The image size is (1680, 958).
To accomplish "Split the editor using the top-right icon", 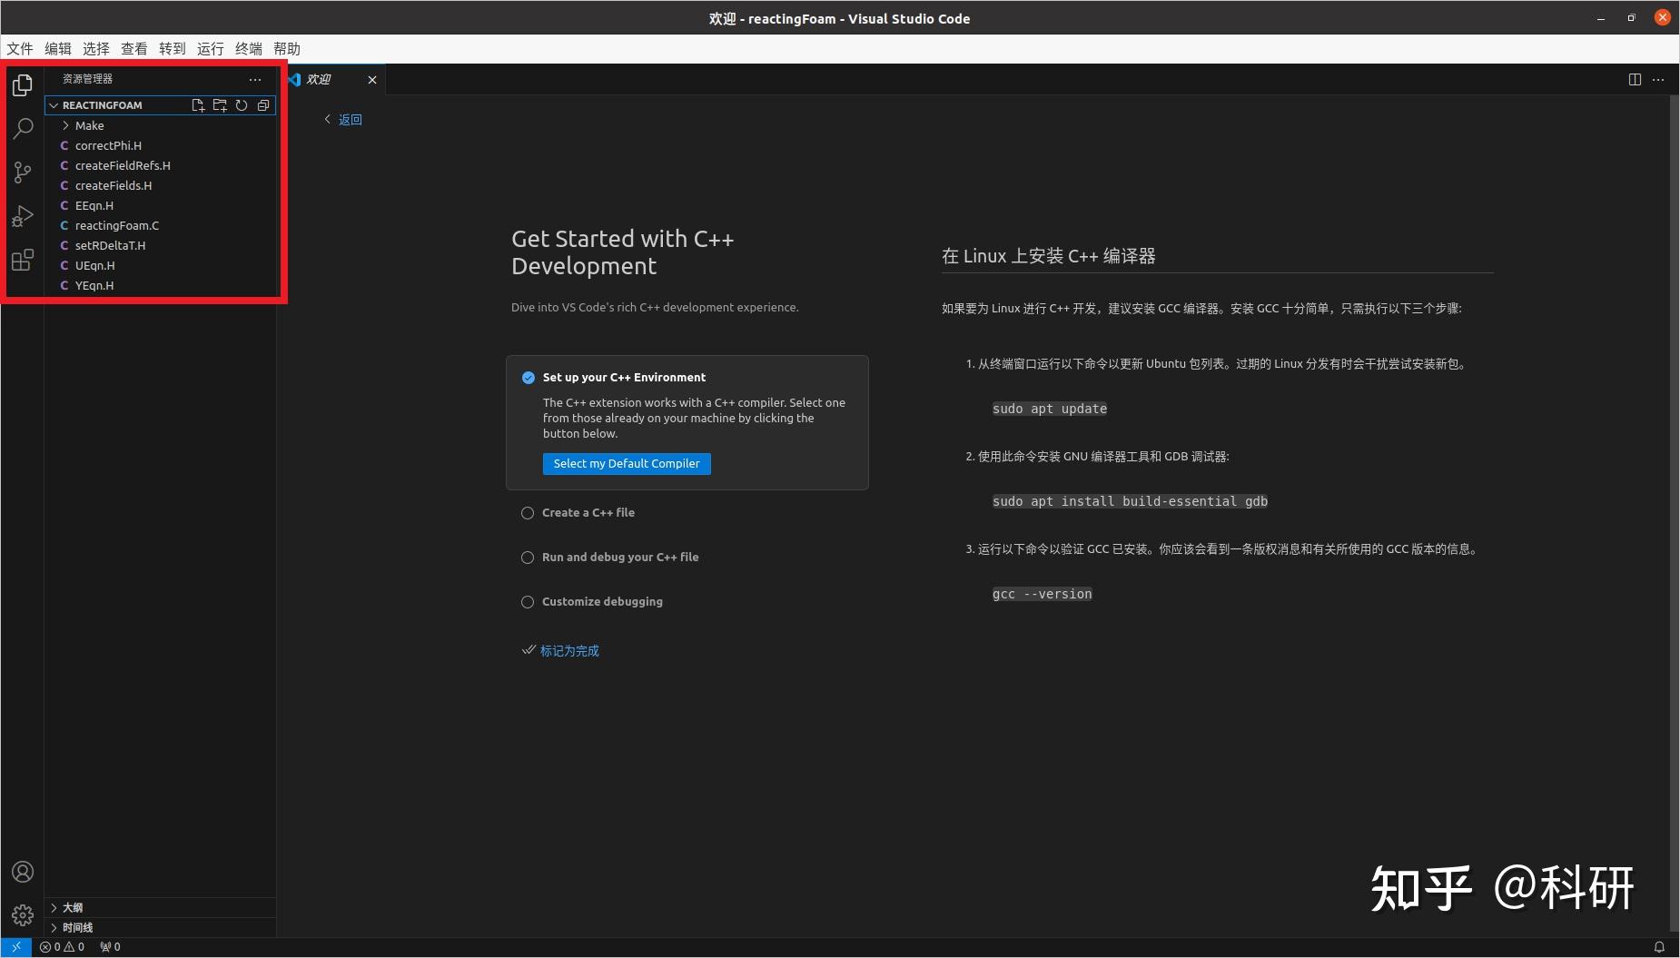I will tap(1636, 79).
